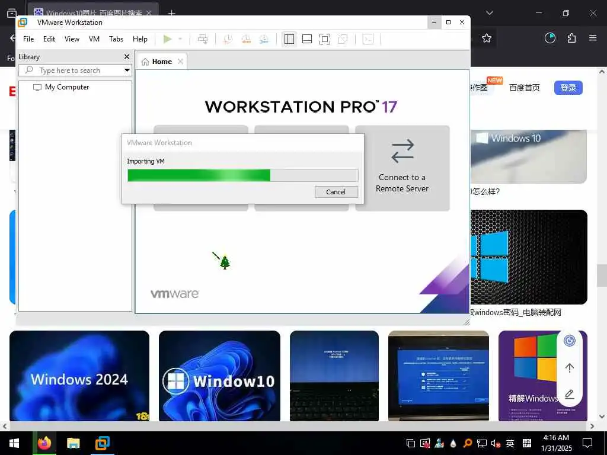
Task: Click the 英 input language indicator
Action: pyautogui.click(x=510, y=443)
